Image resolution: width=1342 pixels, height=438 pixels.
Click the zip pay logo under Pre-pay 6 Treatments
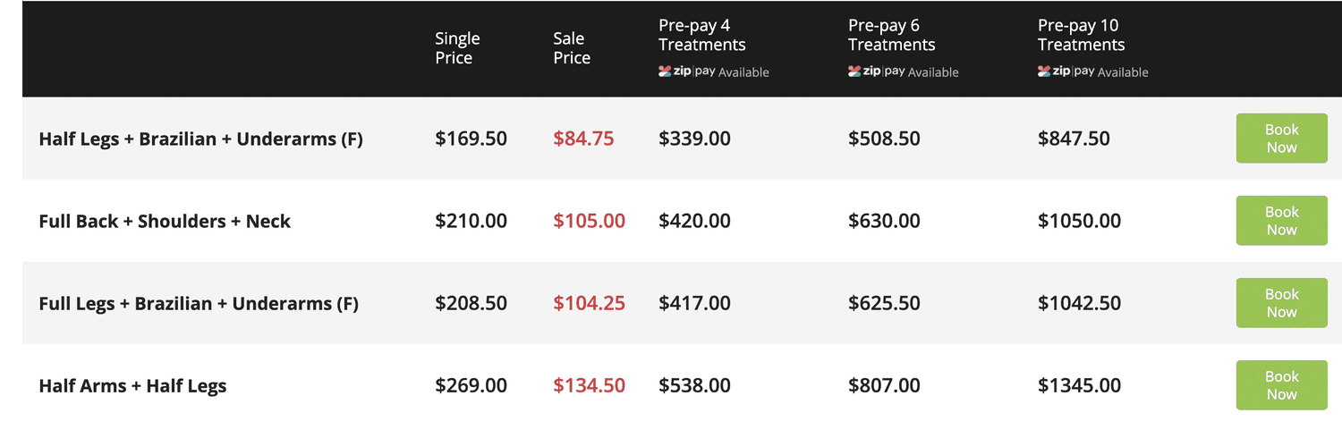click(877, 72)
